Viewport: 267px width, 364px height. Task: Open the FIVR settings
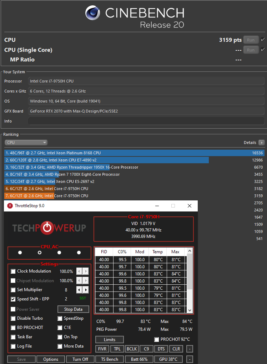point(102,349)
